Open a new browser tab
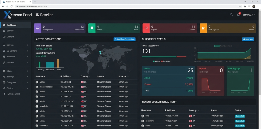Viewport: 261px width, 129px height. click(35, 2)
